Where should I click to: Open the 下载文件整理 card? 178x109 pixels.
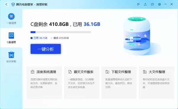click(x=119, y=83)
